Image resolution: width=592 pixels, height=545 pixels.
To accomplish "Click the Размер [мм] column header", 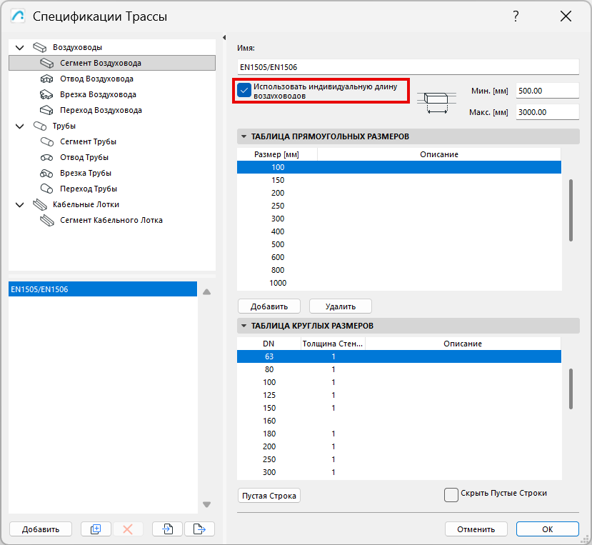I will 277,154.
